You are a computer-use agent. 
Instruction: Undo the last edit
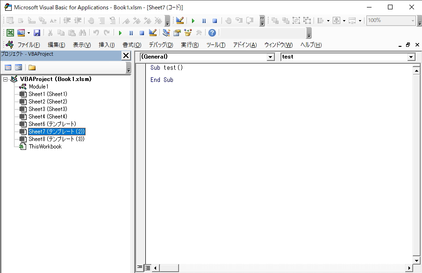[x=96, y=33]
